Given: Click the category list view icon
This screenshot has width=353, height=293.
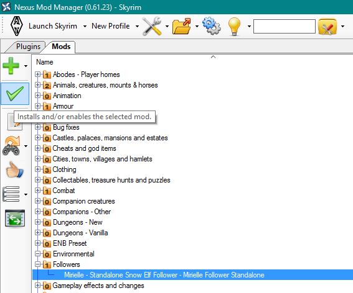Looking at the screenshot, I should click(11, 194).
